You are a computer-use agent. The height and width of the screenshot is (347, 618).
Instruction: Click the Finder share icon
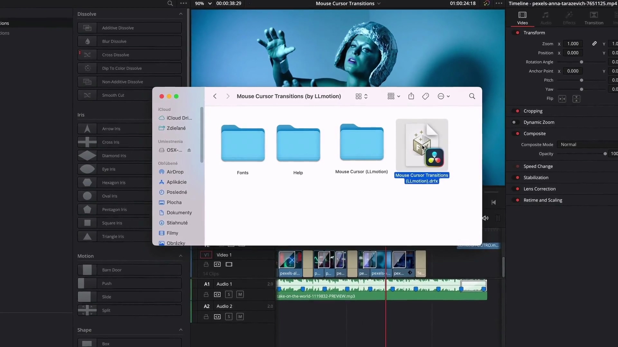pos(411,96)
